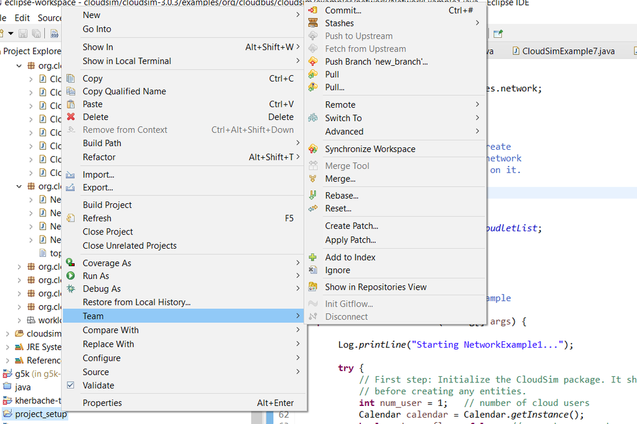637x424 pixels.
Task: Open Configure submenu
Action: coord(185,358)
